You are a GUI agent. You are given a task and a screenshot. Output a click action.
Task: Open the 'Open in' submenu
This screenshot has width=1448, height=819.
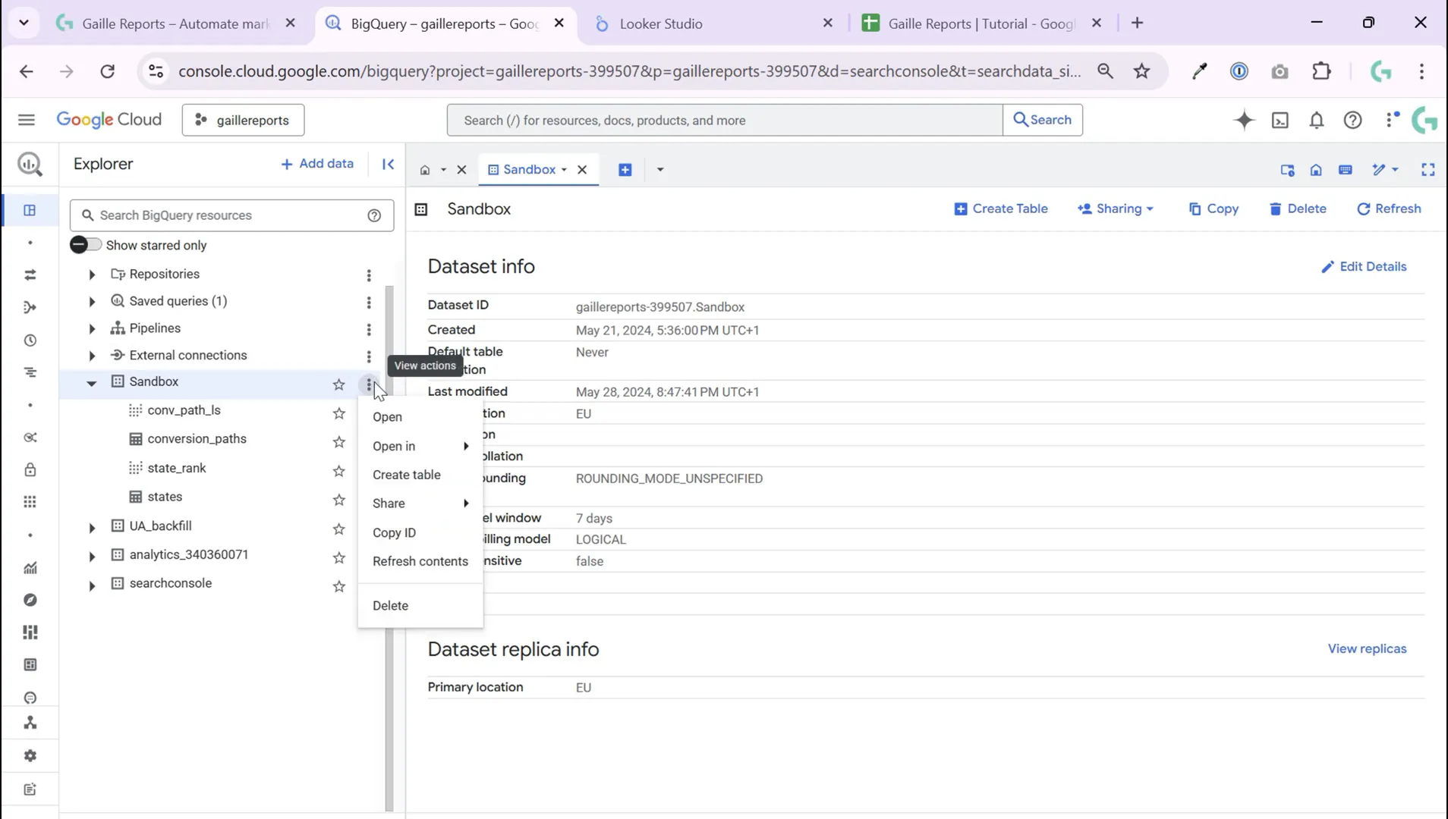[420, 446]
